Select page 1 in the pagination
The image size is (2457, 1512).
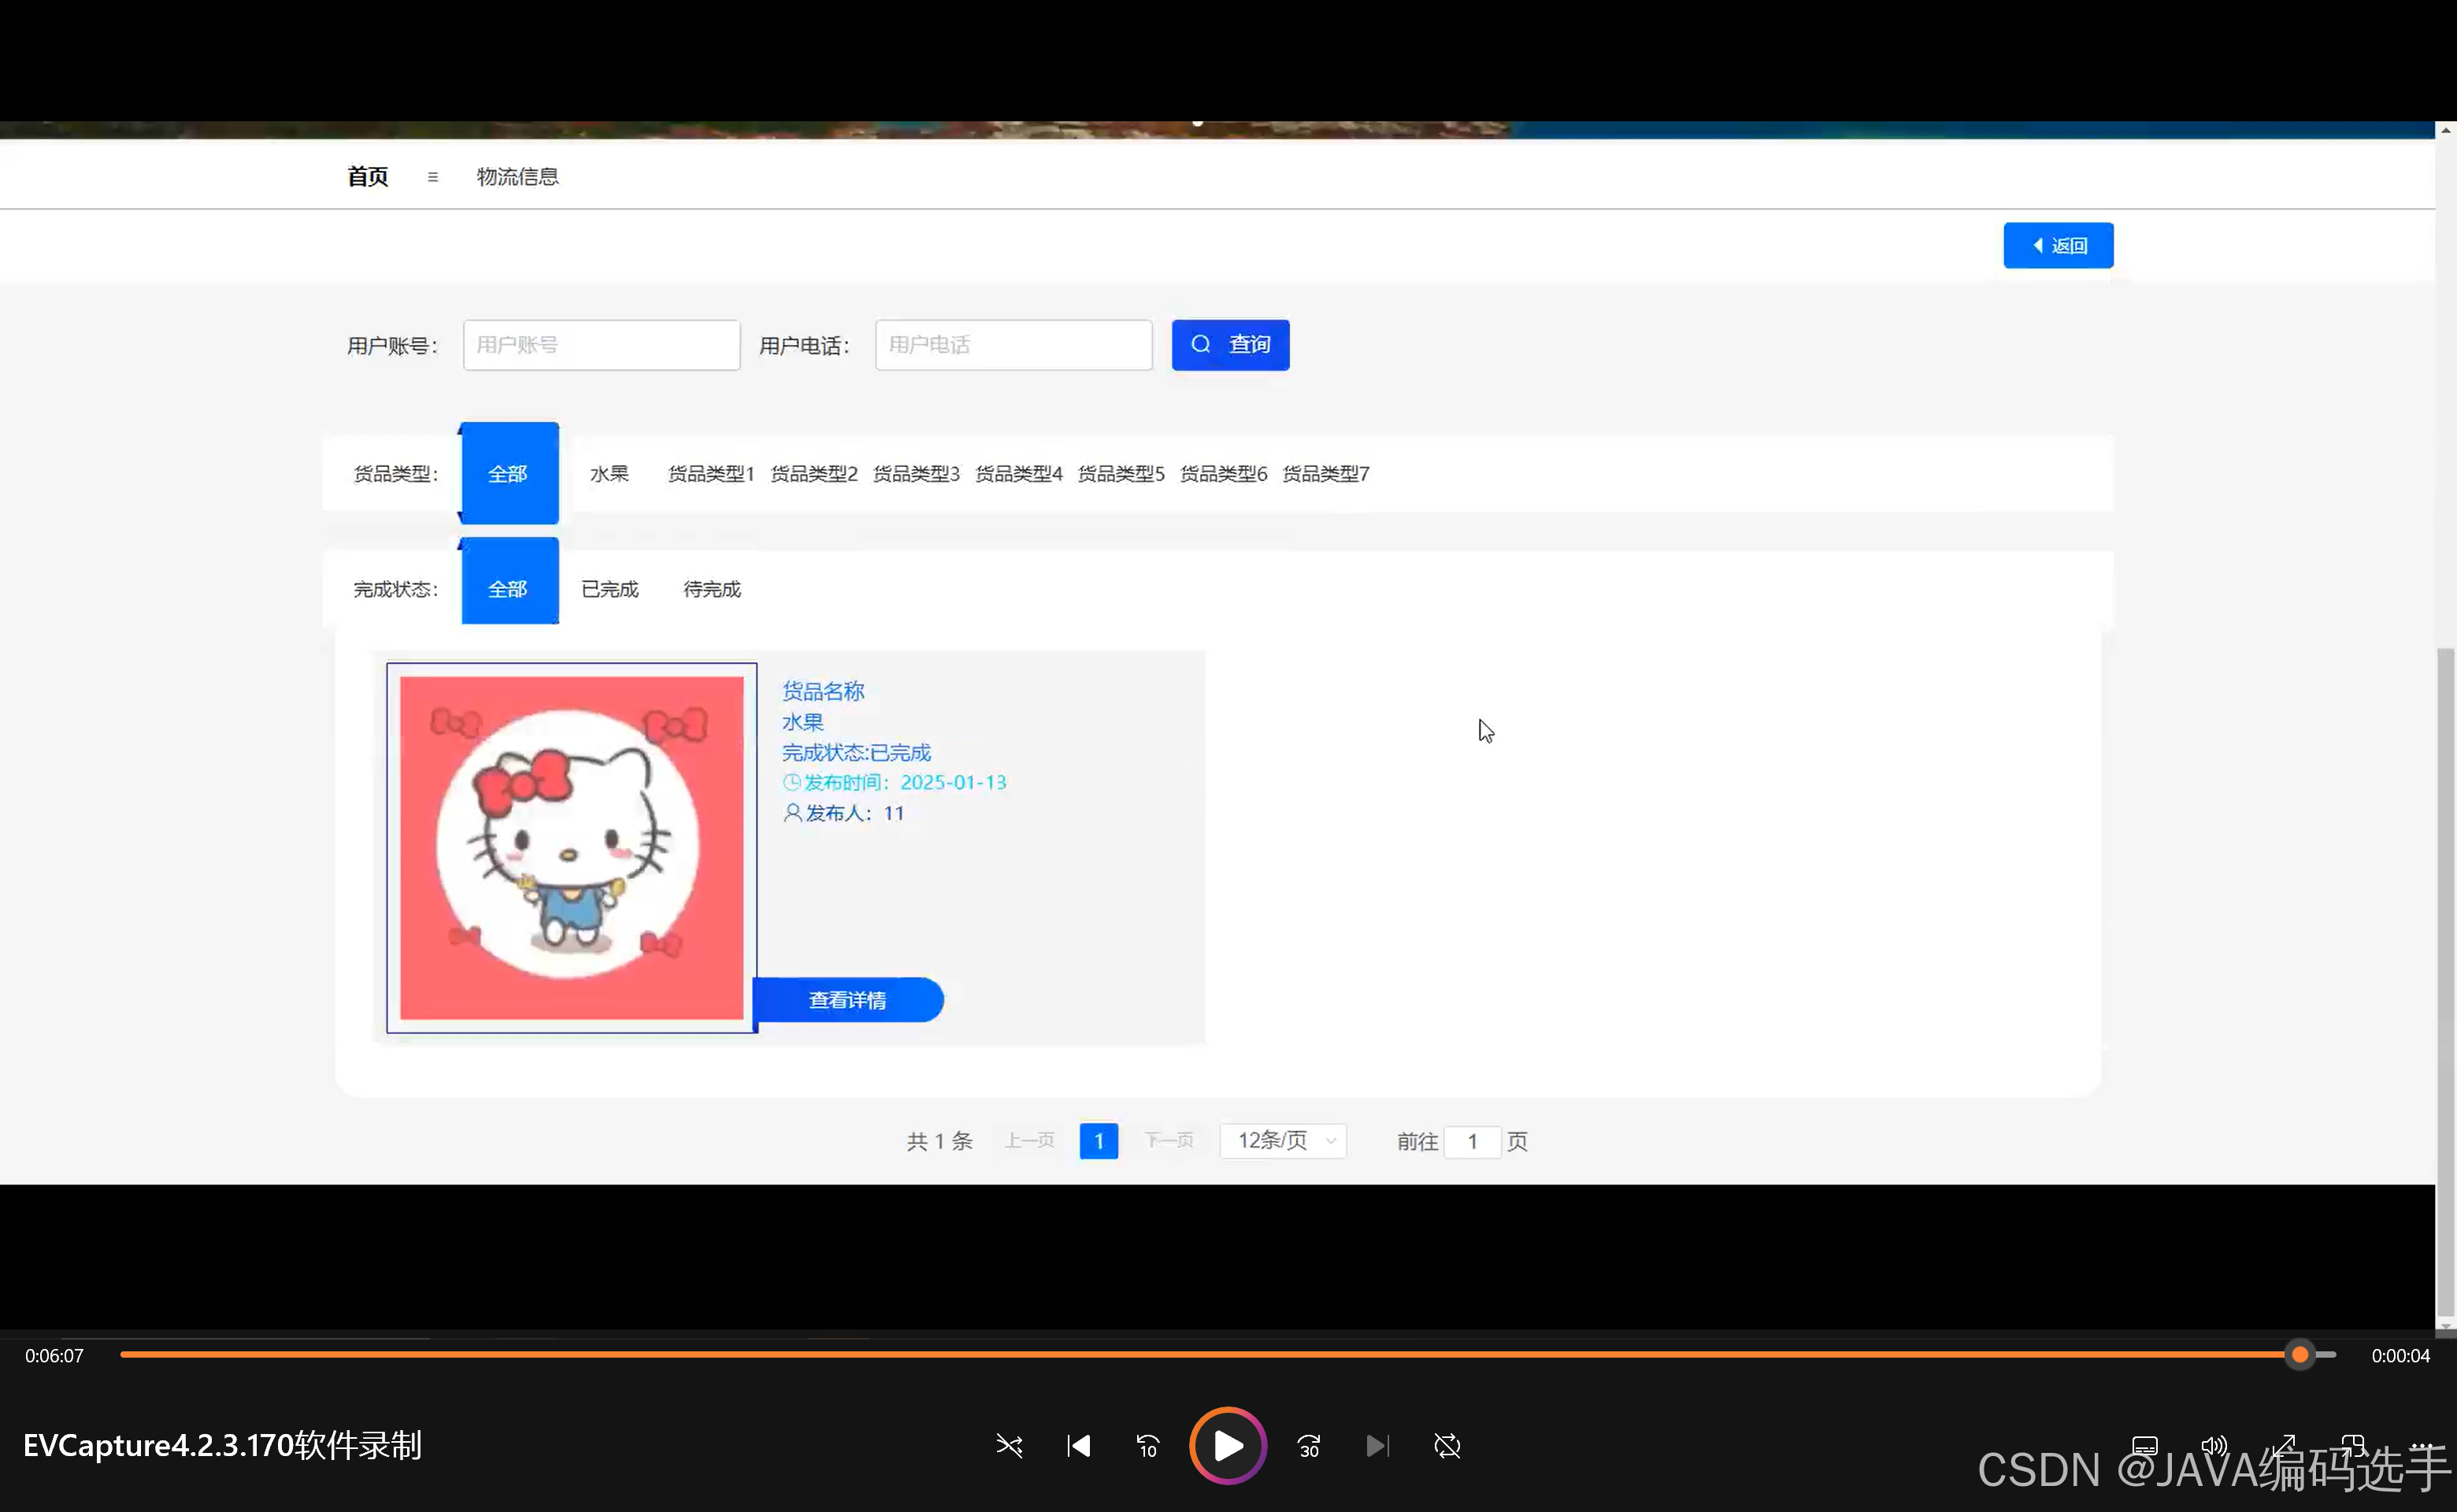pyautogui.click(x=1098, y=1141)
